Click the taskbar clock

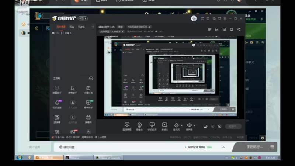click(270, 158)
